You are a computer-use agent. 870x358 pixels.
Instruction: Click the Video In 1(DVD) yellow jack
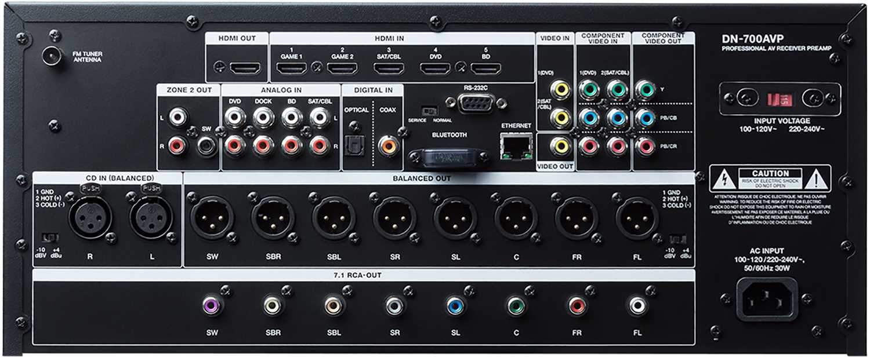(x=560, y=90)
